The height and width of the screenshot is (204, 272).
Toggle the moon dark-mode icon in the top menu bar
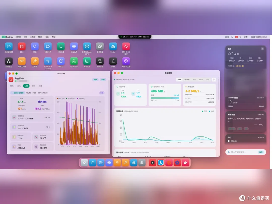pyautogui.click(x=232, y=37)
